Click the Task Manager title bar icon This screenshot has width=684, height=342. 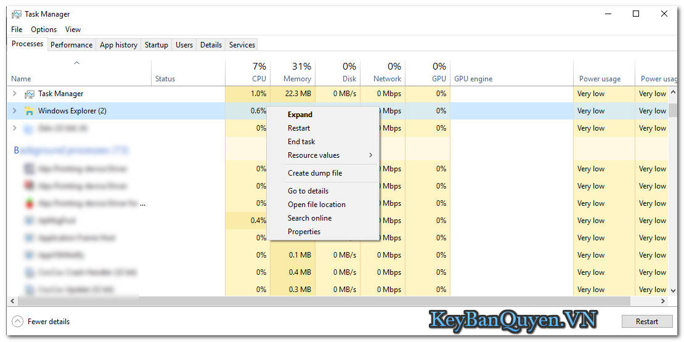17,14
